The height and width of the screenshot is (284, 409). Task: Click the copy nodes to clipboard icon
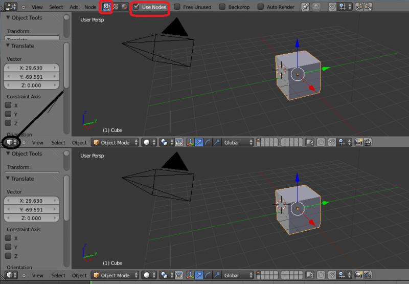359,7
